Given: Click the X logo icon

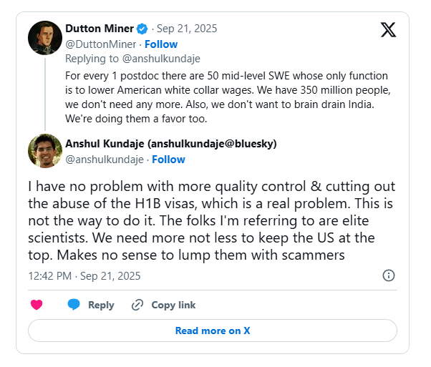Looking at the screenshot, I should (x=387, y=29).
